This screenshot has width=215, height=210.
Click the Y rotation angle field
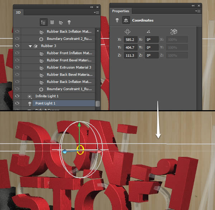152,47
